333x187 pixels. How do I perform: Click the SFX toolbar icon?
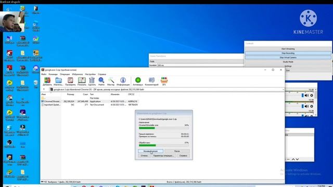point(164,82)
